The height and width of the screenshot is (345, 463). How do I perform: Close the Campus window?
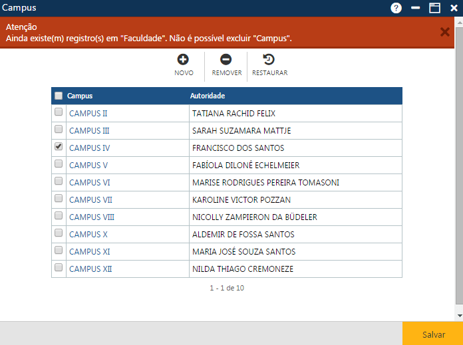(x=454, y=8)
